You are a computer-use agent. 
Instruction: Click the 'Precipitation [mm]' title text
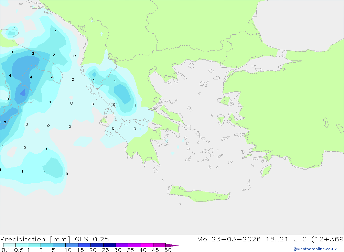(x=35, y=239)
